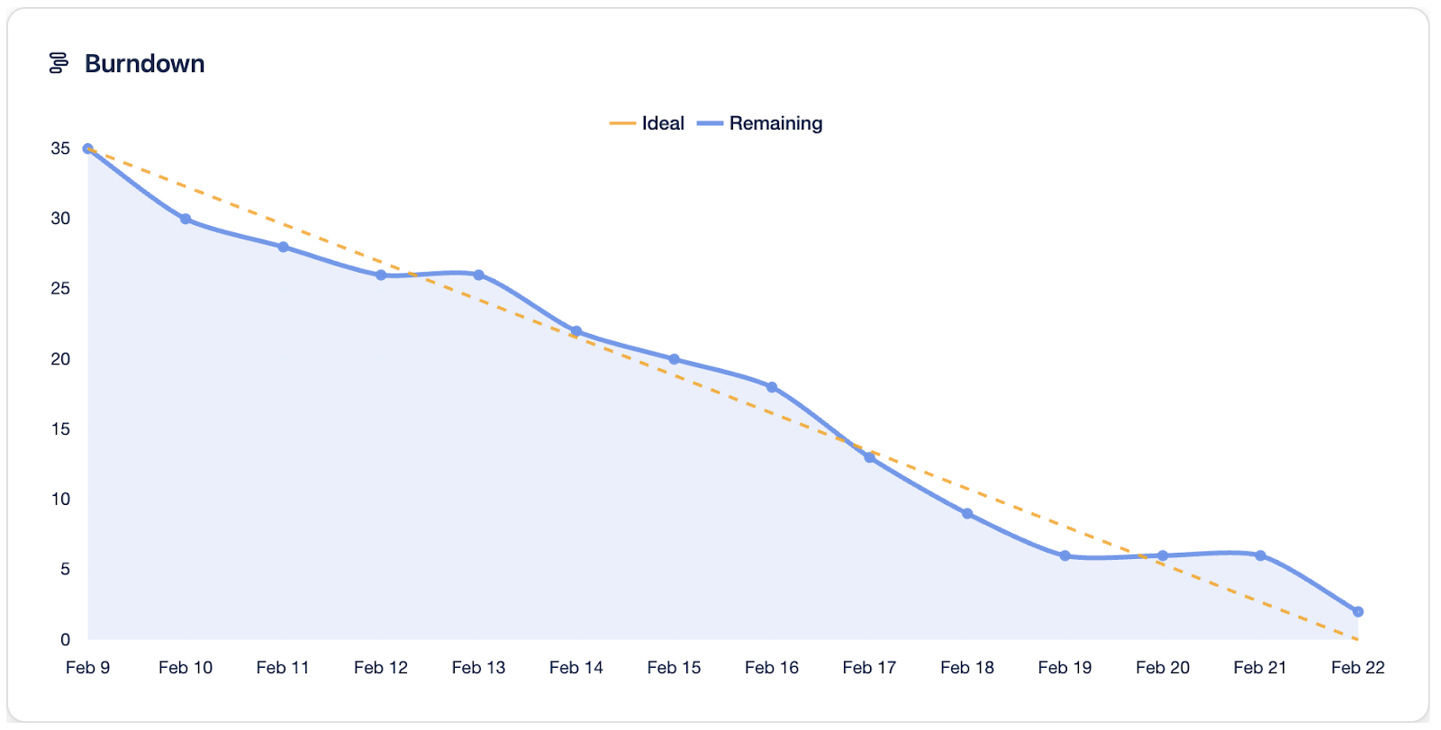Select the Feb 16 Remaining data point
The width and height of the screenshot is (1441, 730).
tap(772, 387)
